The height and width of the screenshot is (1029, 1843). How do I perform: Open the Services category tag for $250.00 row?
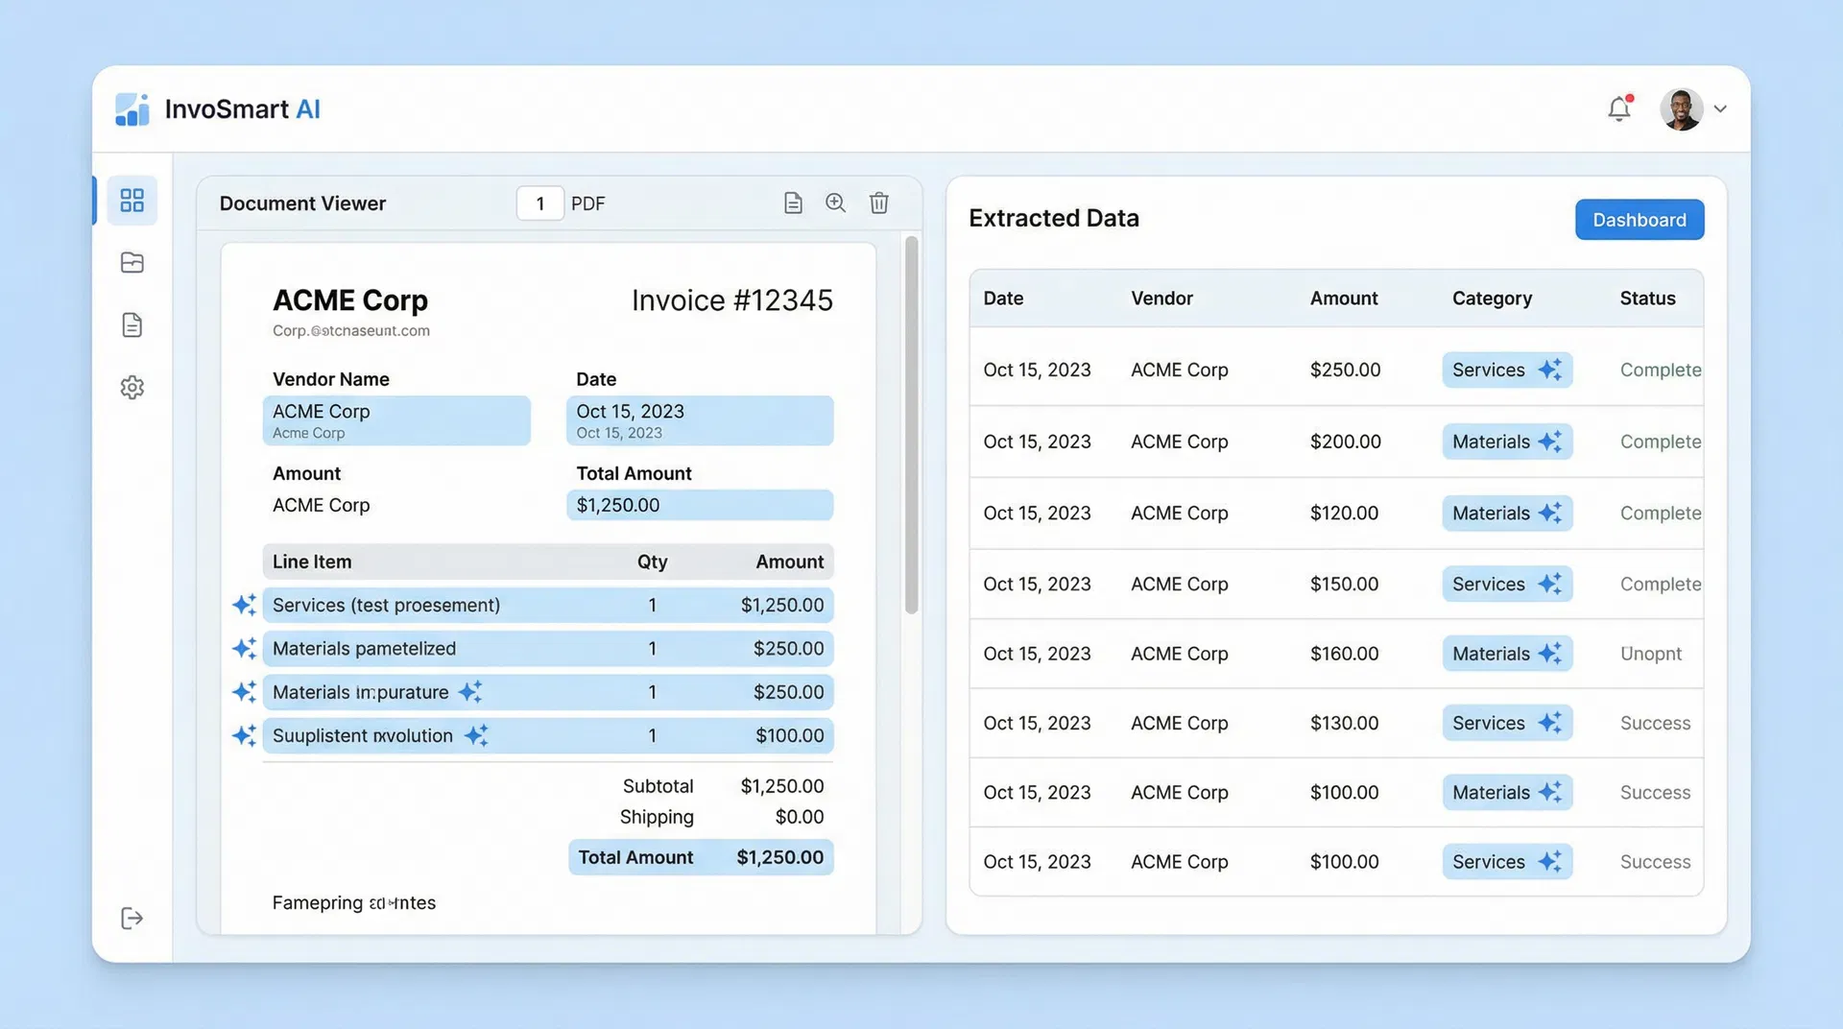click(x=1506, y=371)
